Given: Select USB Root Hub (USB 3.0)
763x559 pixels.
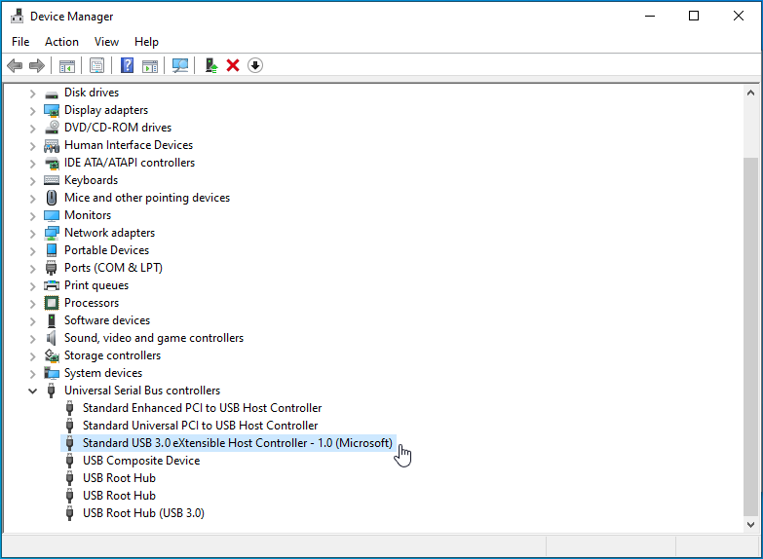Looking at the screenshot, I should [143, 513].
